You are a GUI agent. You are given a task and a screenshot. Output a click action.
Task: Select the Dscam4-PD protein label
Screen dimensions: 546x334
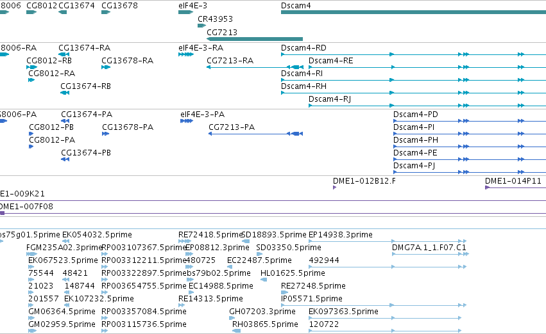click(415, 115)
